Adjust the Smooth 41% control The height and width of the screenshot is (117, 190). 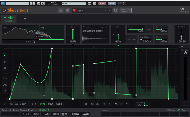tap(142, 104)
